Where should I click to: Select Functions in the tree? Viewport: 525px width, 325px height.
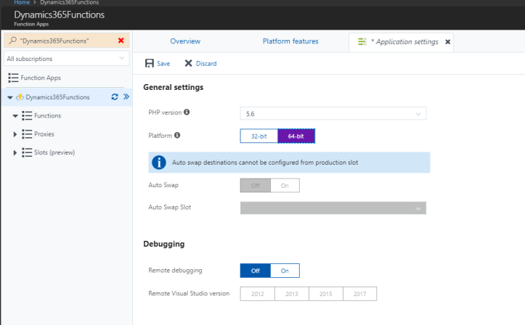47,115
